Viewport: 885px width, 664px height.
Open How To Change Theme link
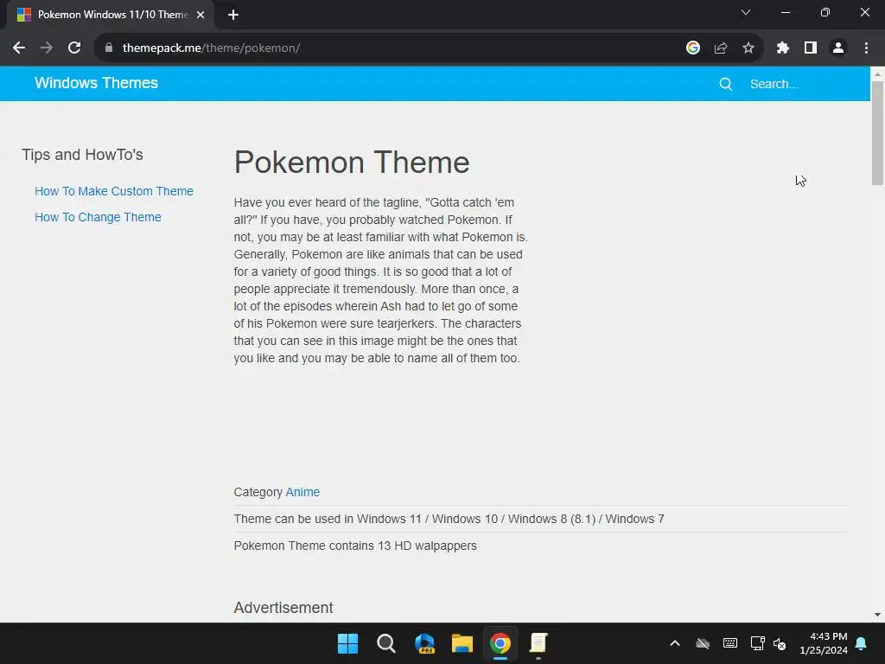point(98,217)
